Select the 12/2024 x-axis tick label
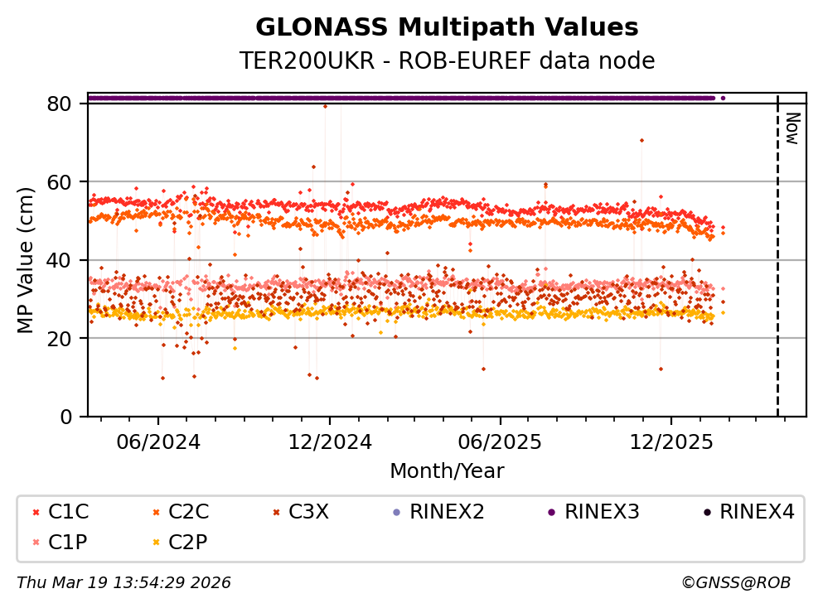The height and width of the screenshot is (608, 823). point(329,442)
